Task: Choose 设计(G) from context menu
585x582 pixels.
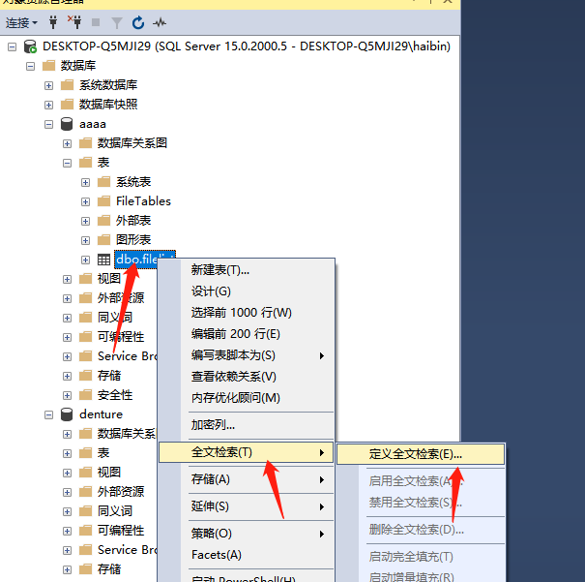Action: click(x=246, y=291)
